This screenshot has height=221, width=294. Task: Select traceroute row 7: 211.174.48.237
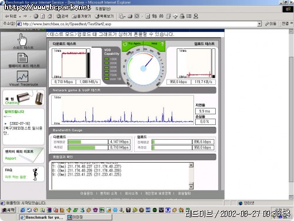click(86, 167)
